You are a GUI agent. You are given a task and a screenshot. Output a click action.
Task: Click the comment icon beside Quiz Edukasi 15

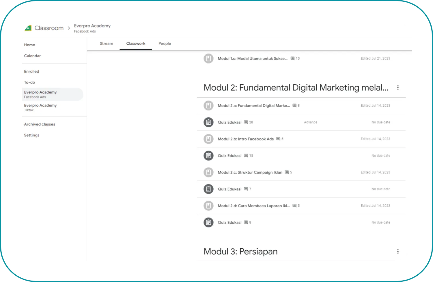[246, 156]
